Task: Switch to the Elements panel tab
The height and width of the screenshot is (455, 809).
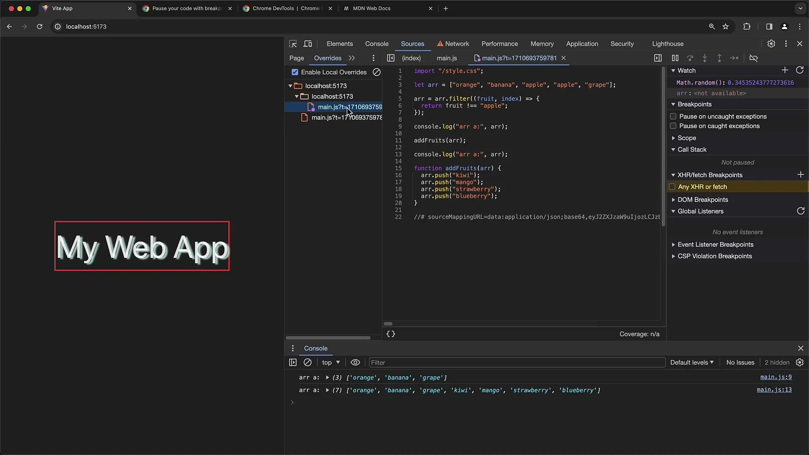Action: tap(340, 44)
